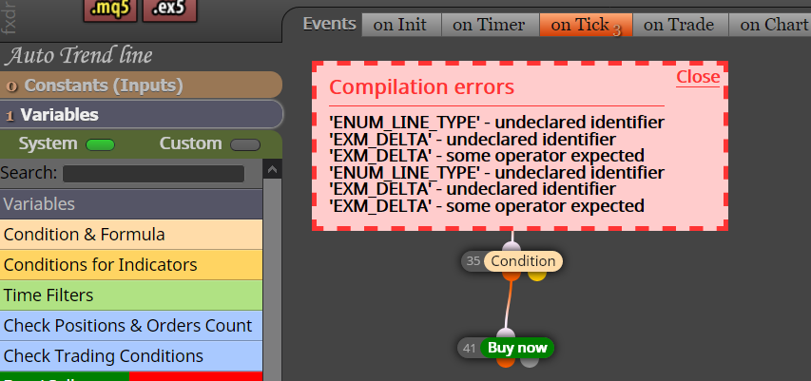The image size is (811, 381).
Task: Select the on Tick events tab
Action: point(586,25)
